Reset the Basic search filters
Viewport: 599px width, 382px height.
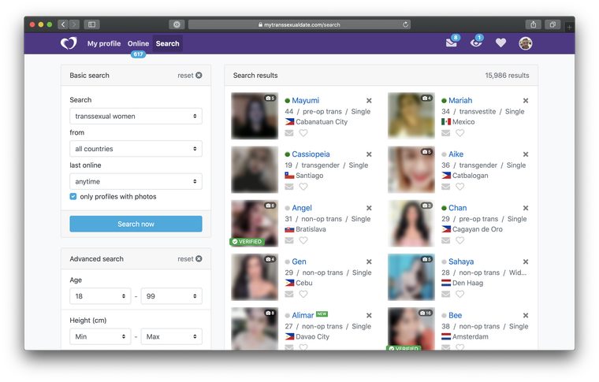189,76
